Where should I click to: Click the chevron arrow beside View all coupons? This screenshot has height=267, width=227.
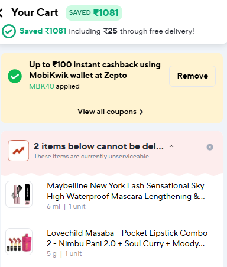click(x=141, y=112)
